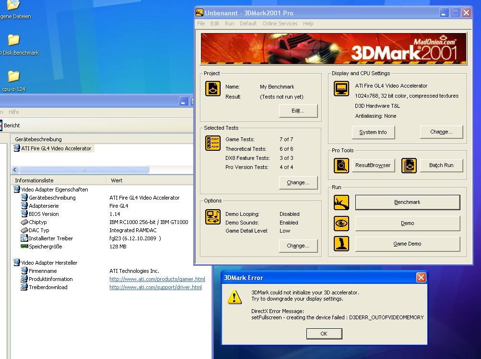Click the Edit... button in Project

click(298, 111)
